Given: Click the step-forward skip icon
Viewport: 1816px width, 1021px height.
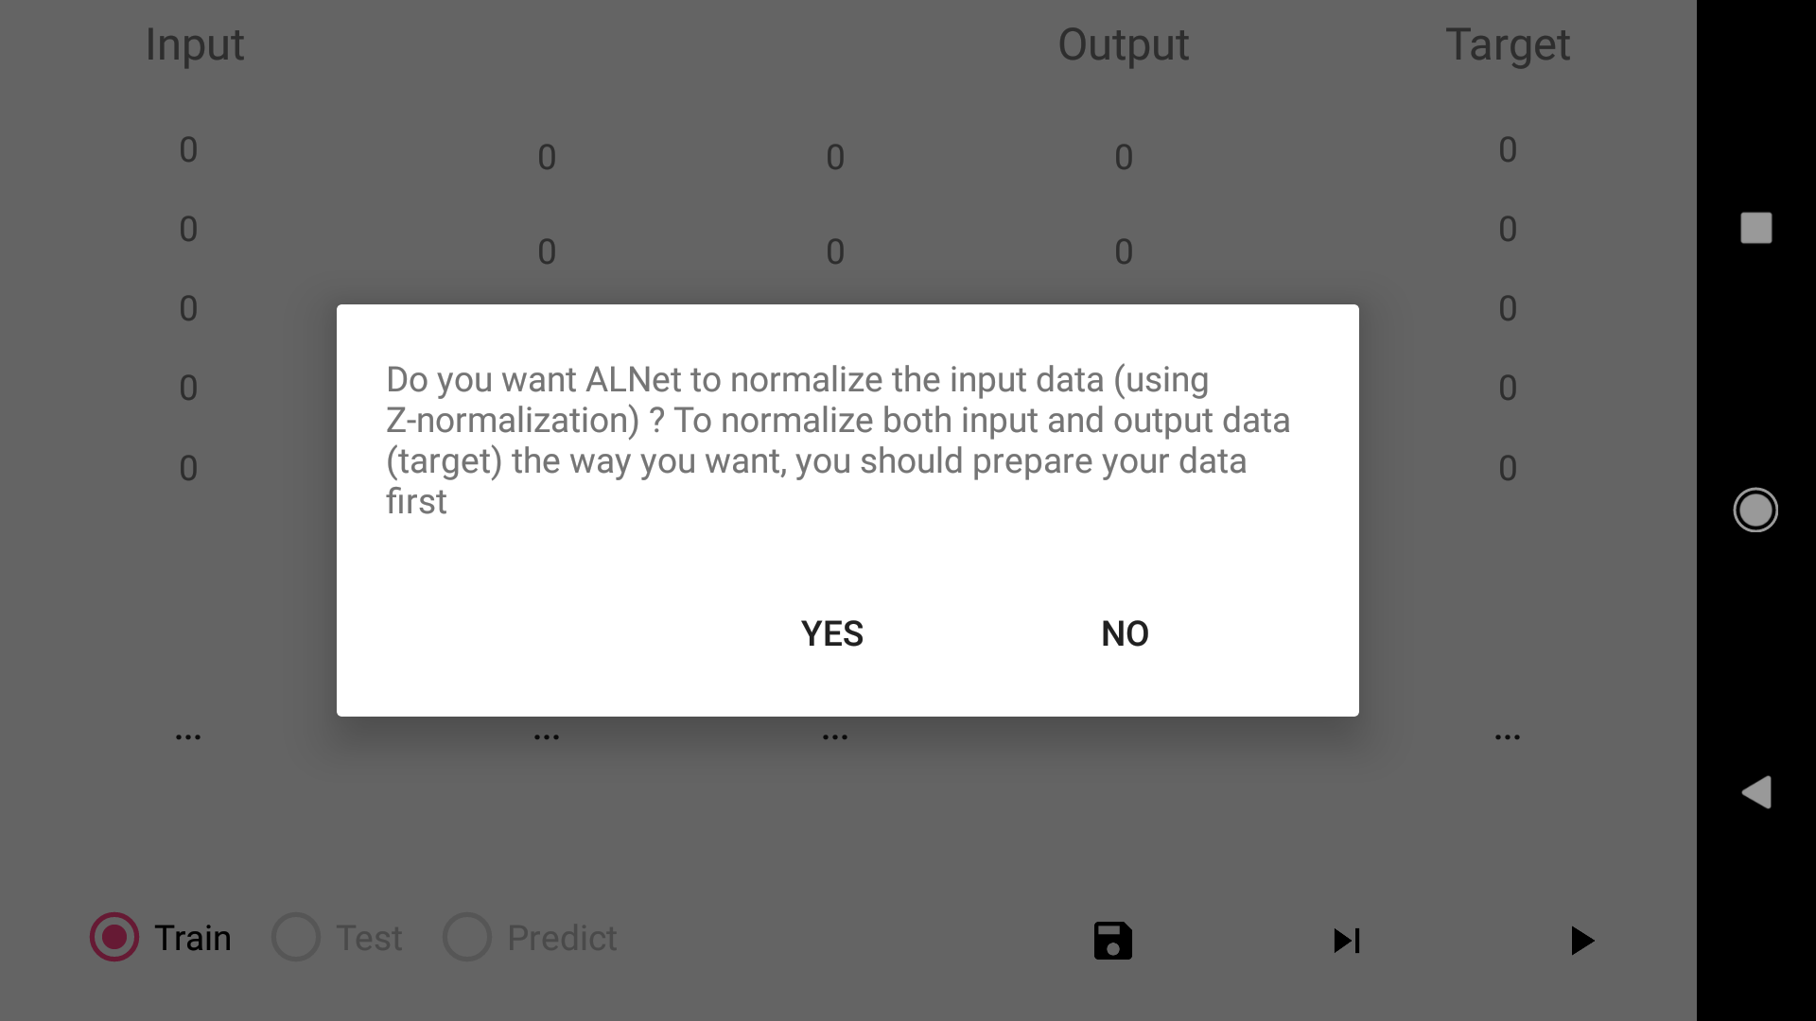Looking at the screenshot, I should 1346,941.
